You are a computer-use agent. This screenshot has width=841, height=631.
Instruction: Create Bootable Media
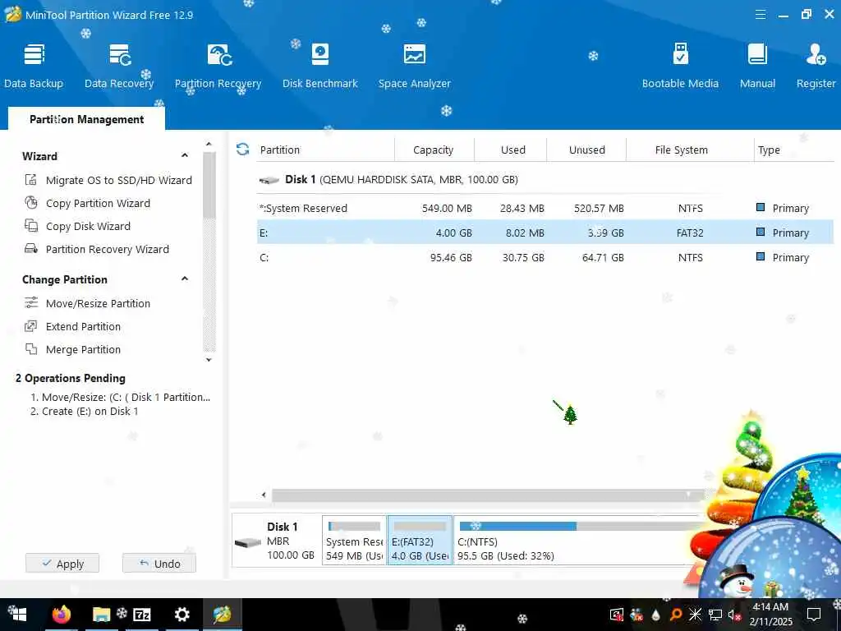pos(680,66)
